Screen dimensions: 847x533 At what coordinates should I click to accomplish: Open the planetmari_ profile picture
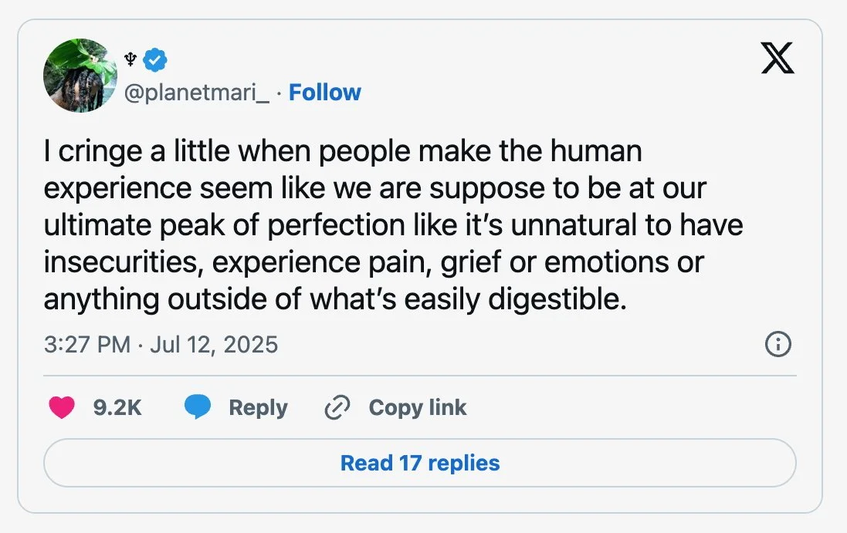tap(80, 76)
